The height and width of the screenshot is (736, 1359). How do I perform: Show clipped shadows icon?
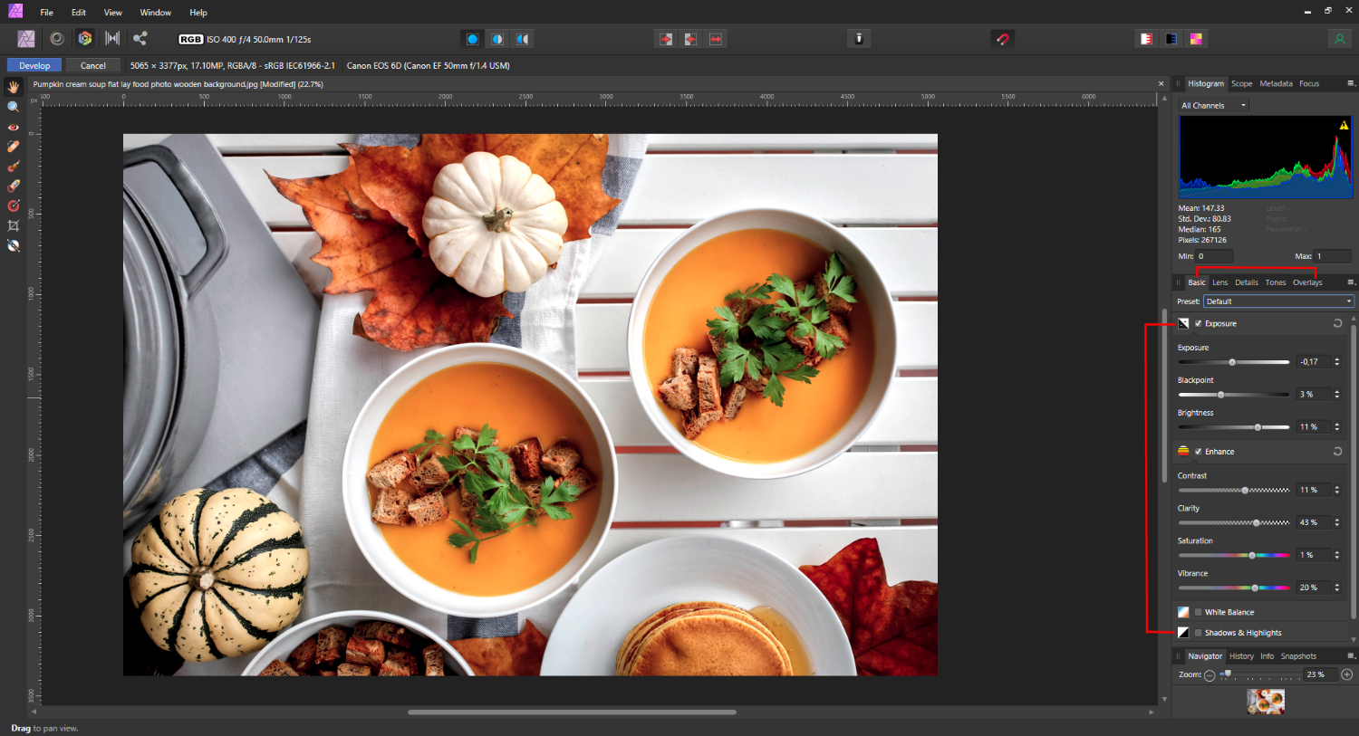click(x=1171, y=39)
